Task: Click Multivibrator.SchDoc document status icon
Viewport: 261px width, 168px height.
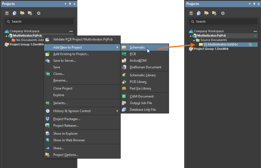Action: (250, 45)
